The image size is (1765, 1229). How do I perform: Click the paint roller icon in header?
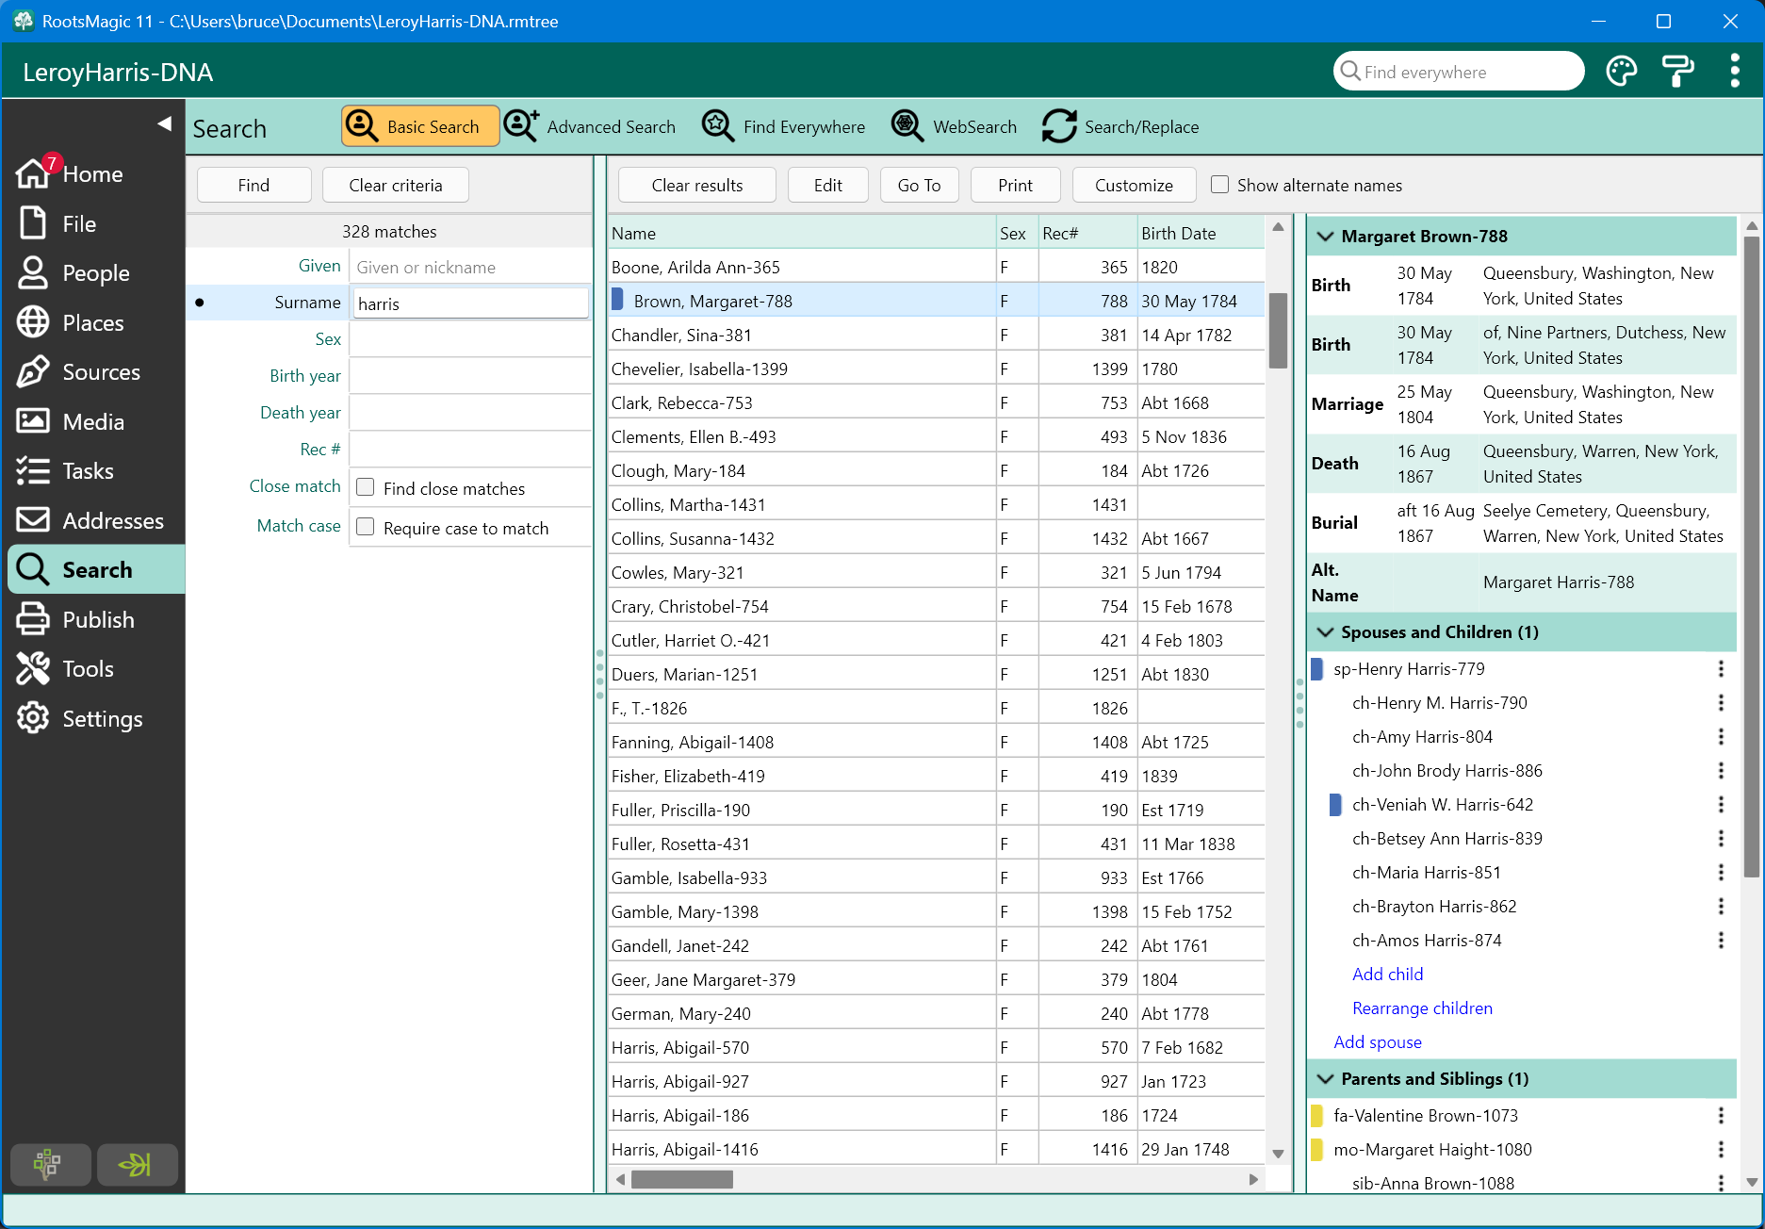(x=1677, y=72)
